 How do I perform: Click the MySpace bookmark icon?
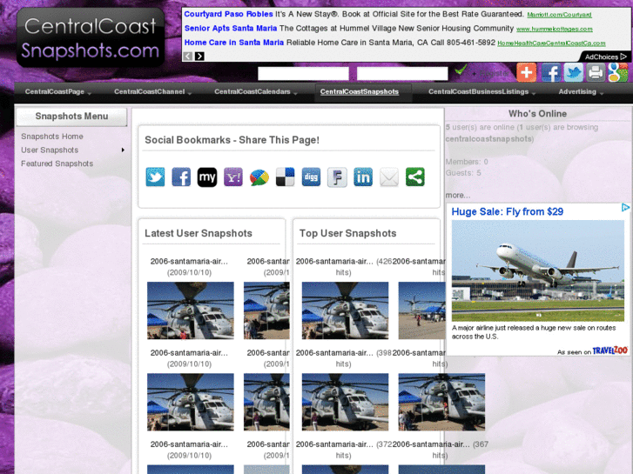pyautogui.click(x=207, y=177)
